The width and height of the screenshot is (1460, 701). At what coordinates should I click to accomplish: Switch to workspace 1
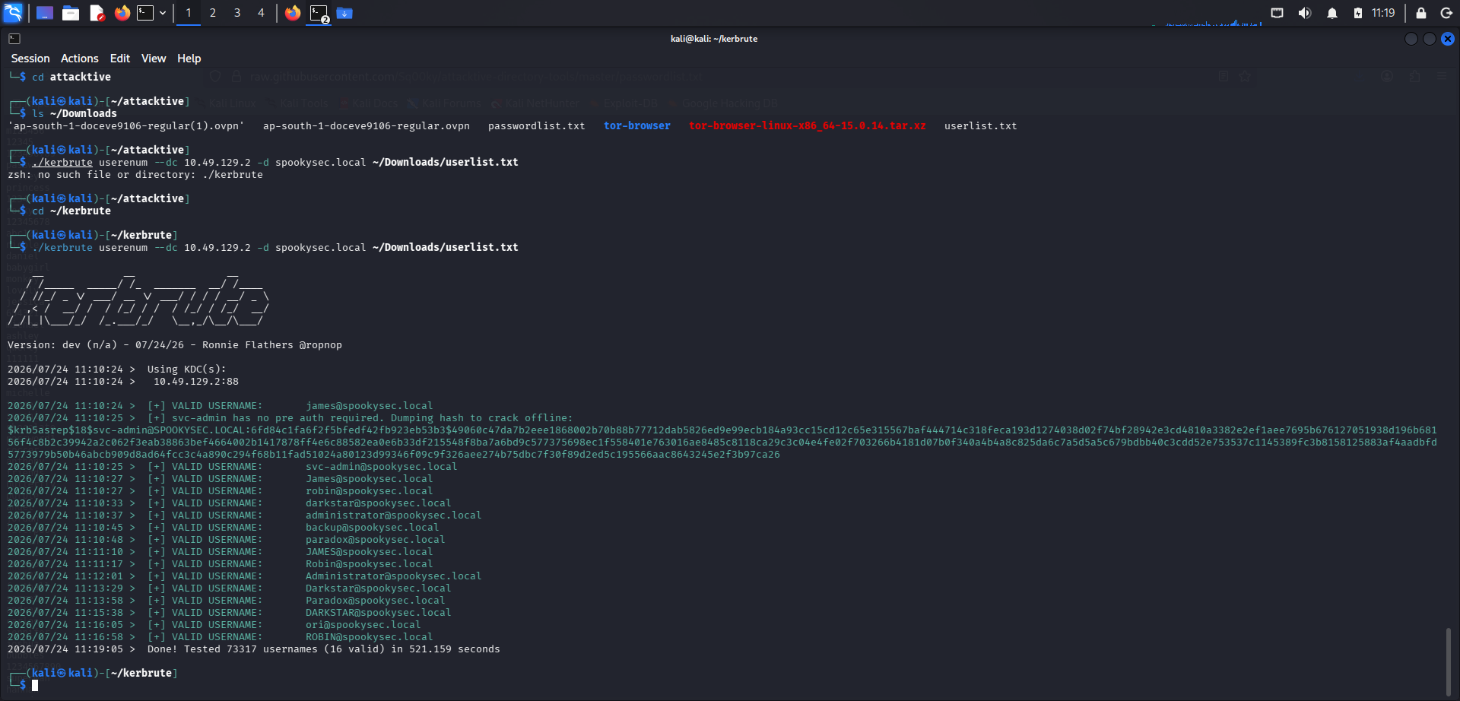pos(189,13)
